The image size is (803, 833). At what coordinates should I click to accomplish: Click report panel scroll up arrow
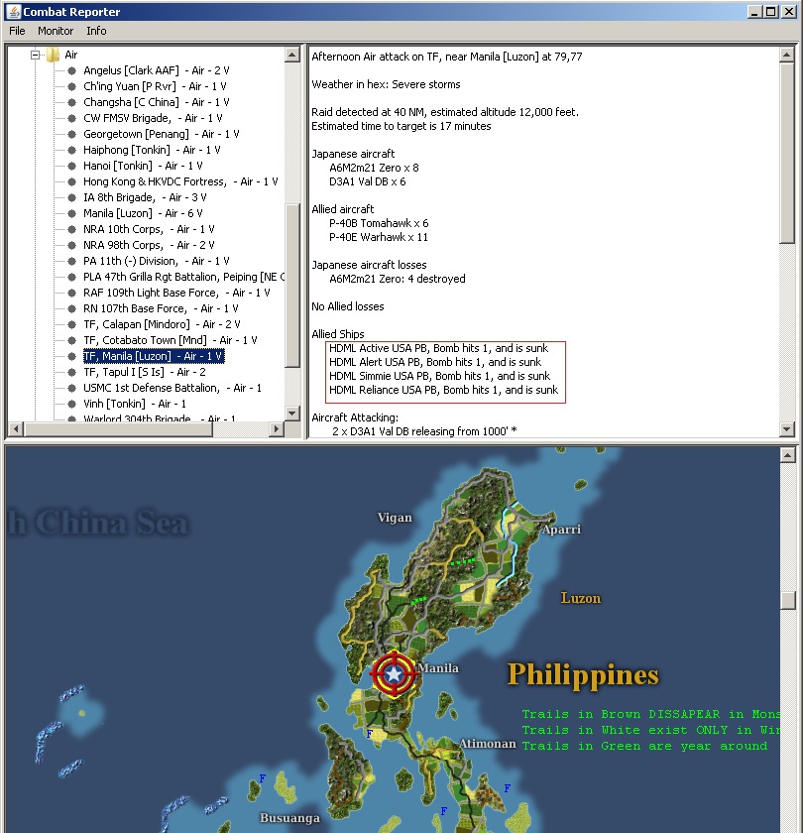click(x=787, y=55)
